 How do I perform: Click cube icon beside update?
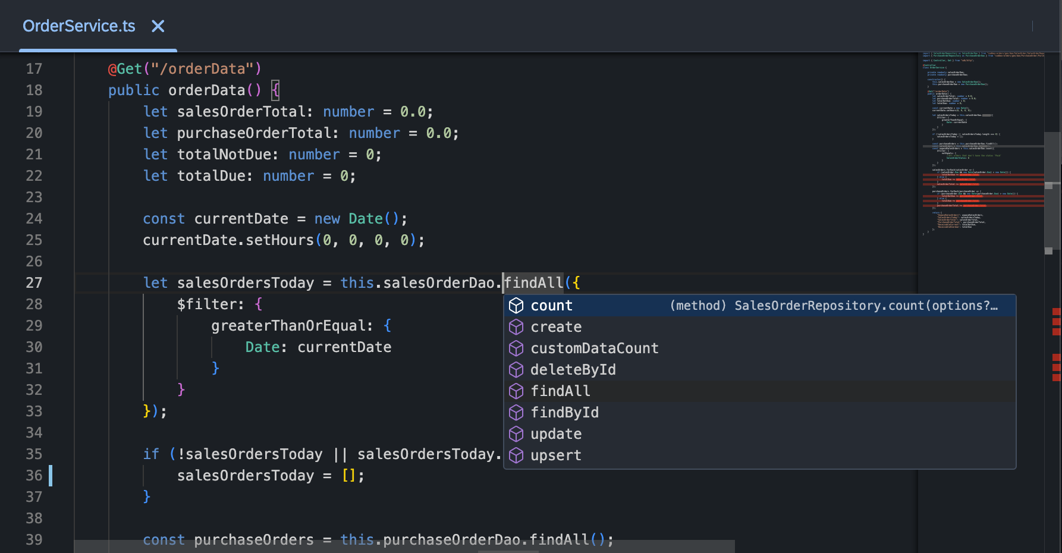coord(516,434)
